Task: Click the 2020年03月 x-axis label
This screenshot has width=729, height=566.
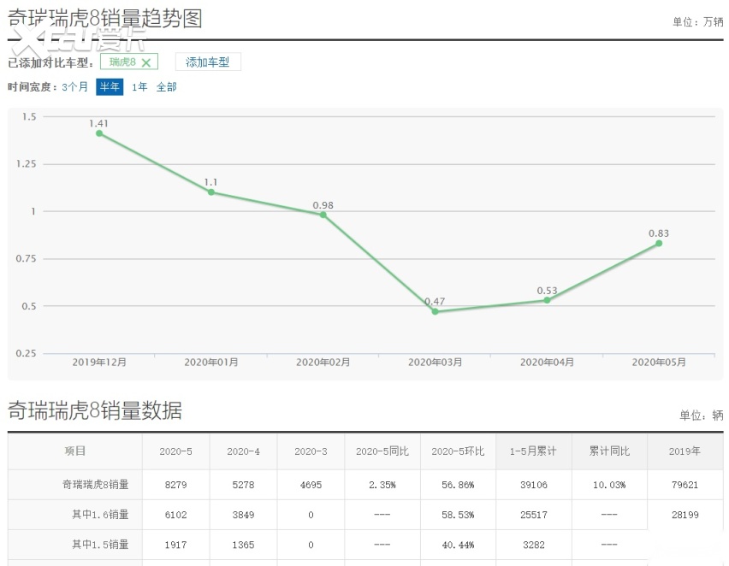Action: [x=436, y=363]
